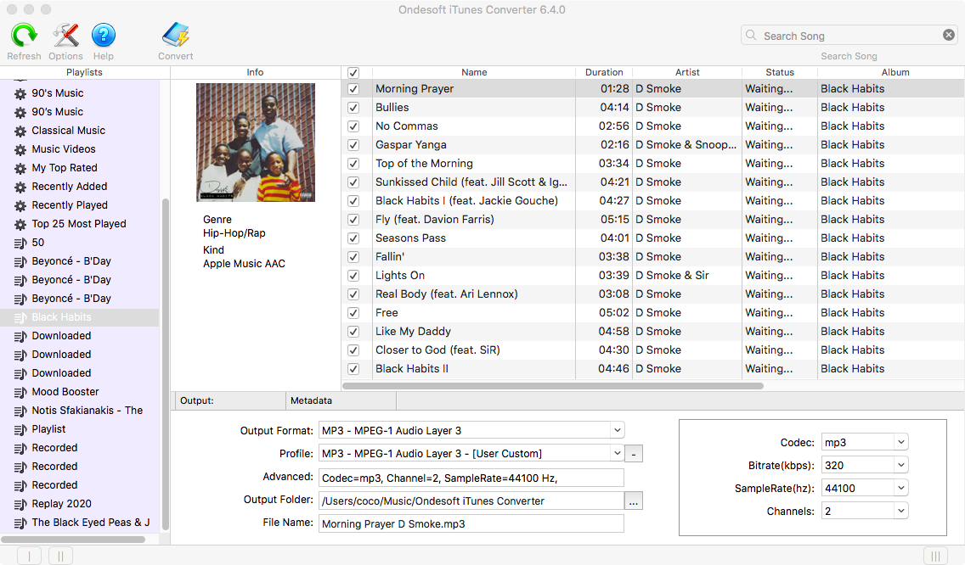Expand the Profile dropdown
The width and height of the screenshot is (965, 565).
pyautogui.click(x=618, y=453)
